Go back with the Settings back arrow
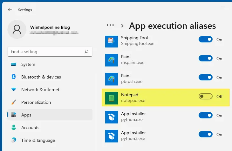The width and height of the screenshot is (232, 151). (x=10, y=9)
